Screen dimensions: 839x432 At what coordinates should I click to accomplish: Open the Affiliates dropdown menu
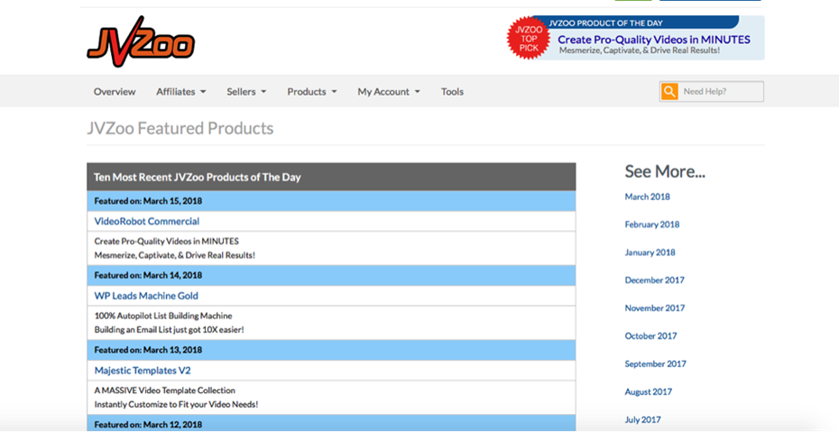click(180, 91)
